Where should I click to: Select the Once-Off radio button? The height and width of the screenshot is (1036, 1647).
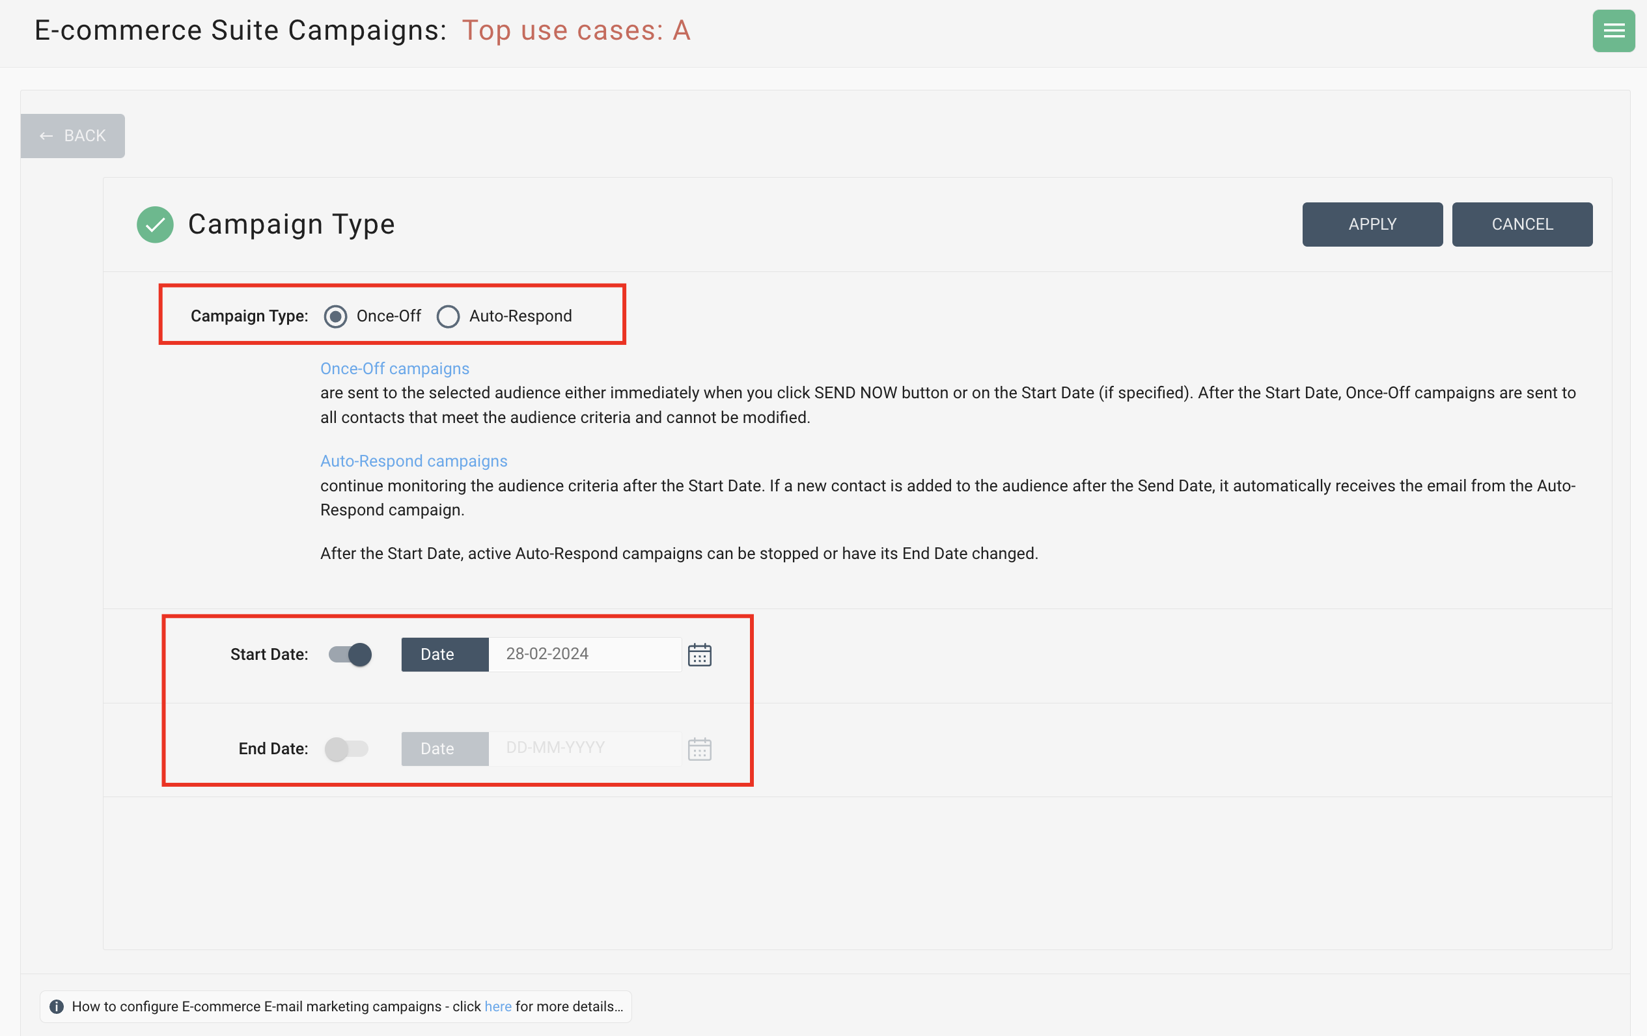tap(335, 316)
